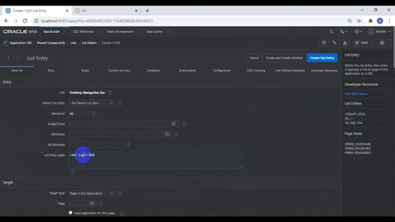Show help for Attributes field
Screen dimensions: 395x222
(176, 134)
